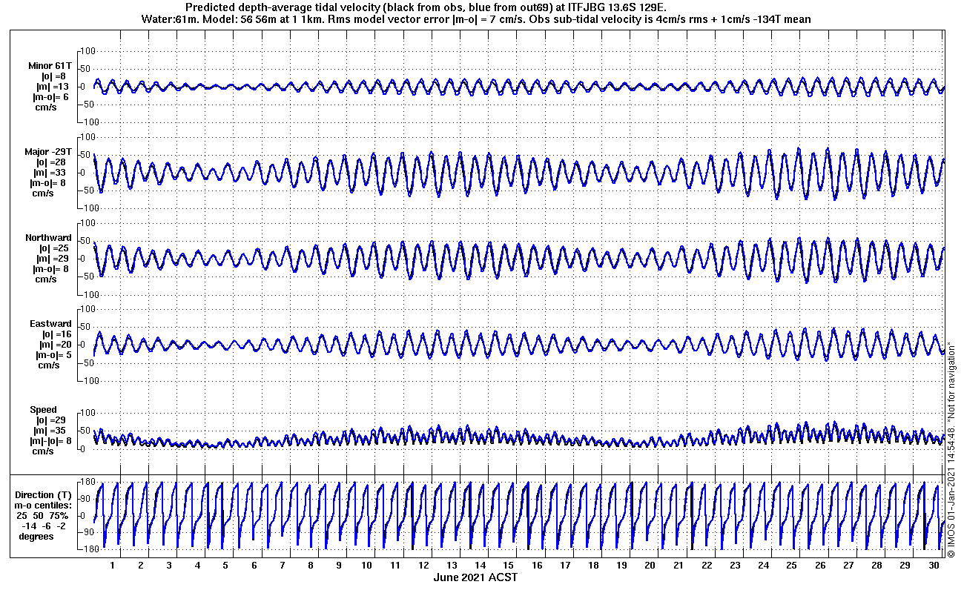The width and height of the screenshot is (964, 593).
Task: Click the '25 50 75%' centile header
Action: pos(43,515)
